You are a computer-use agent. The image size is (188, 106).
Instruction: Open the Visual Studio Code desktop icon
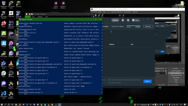pyautogui.click(x=4, y=95)
